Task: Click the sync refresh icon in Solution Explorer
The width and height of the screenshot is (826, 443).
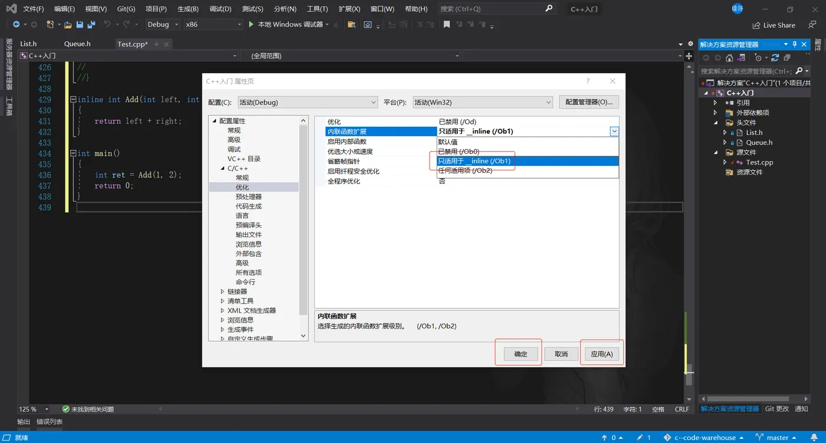Action: [775, 58]
